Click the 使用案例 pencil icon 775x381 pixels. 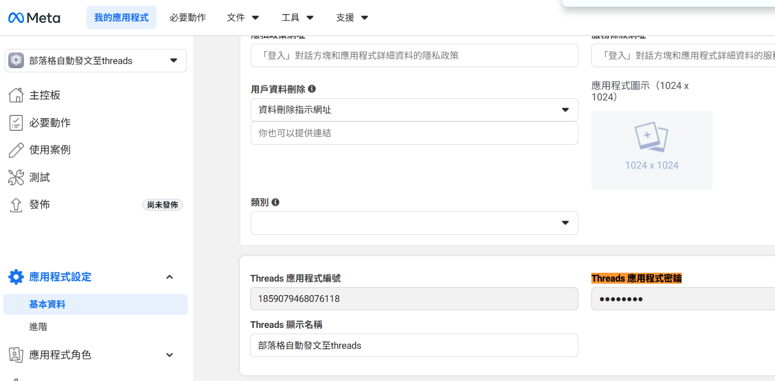(x=16, y=150)
